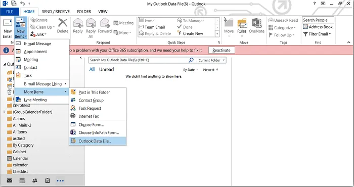Open the Filter Email dropdown
Image resolution: width=354 pixels, height=187 pixels.
(317, 34)
